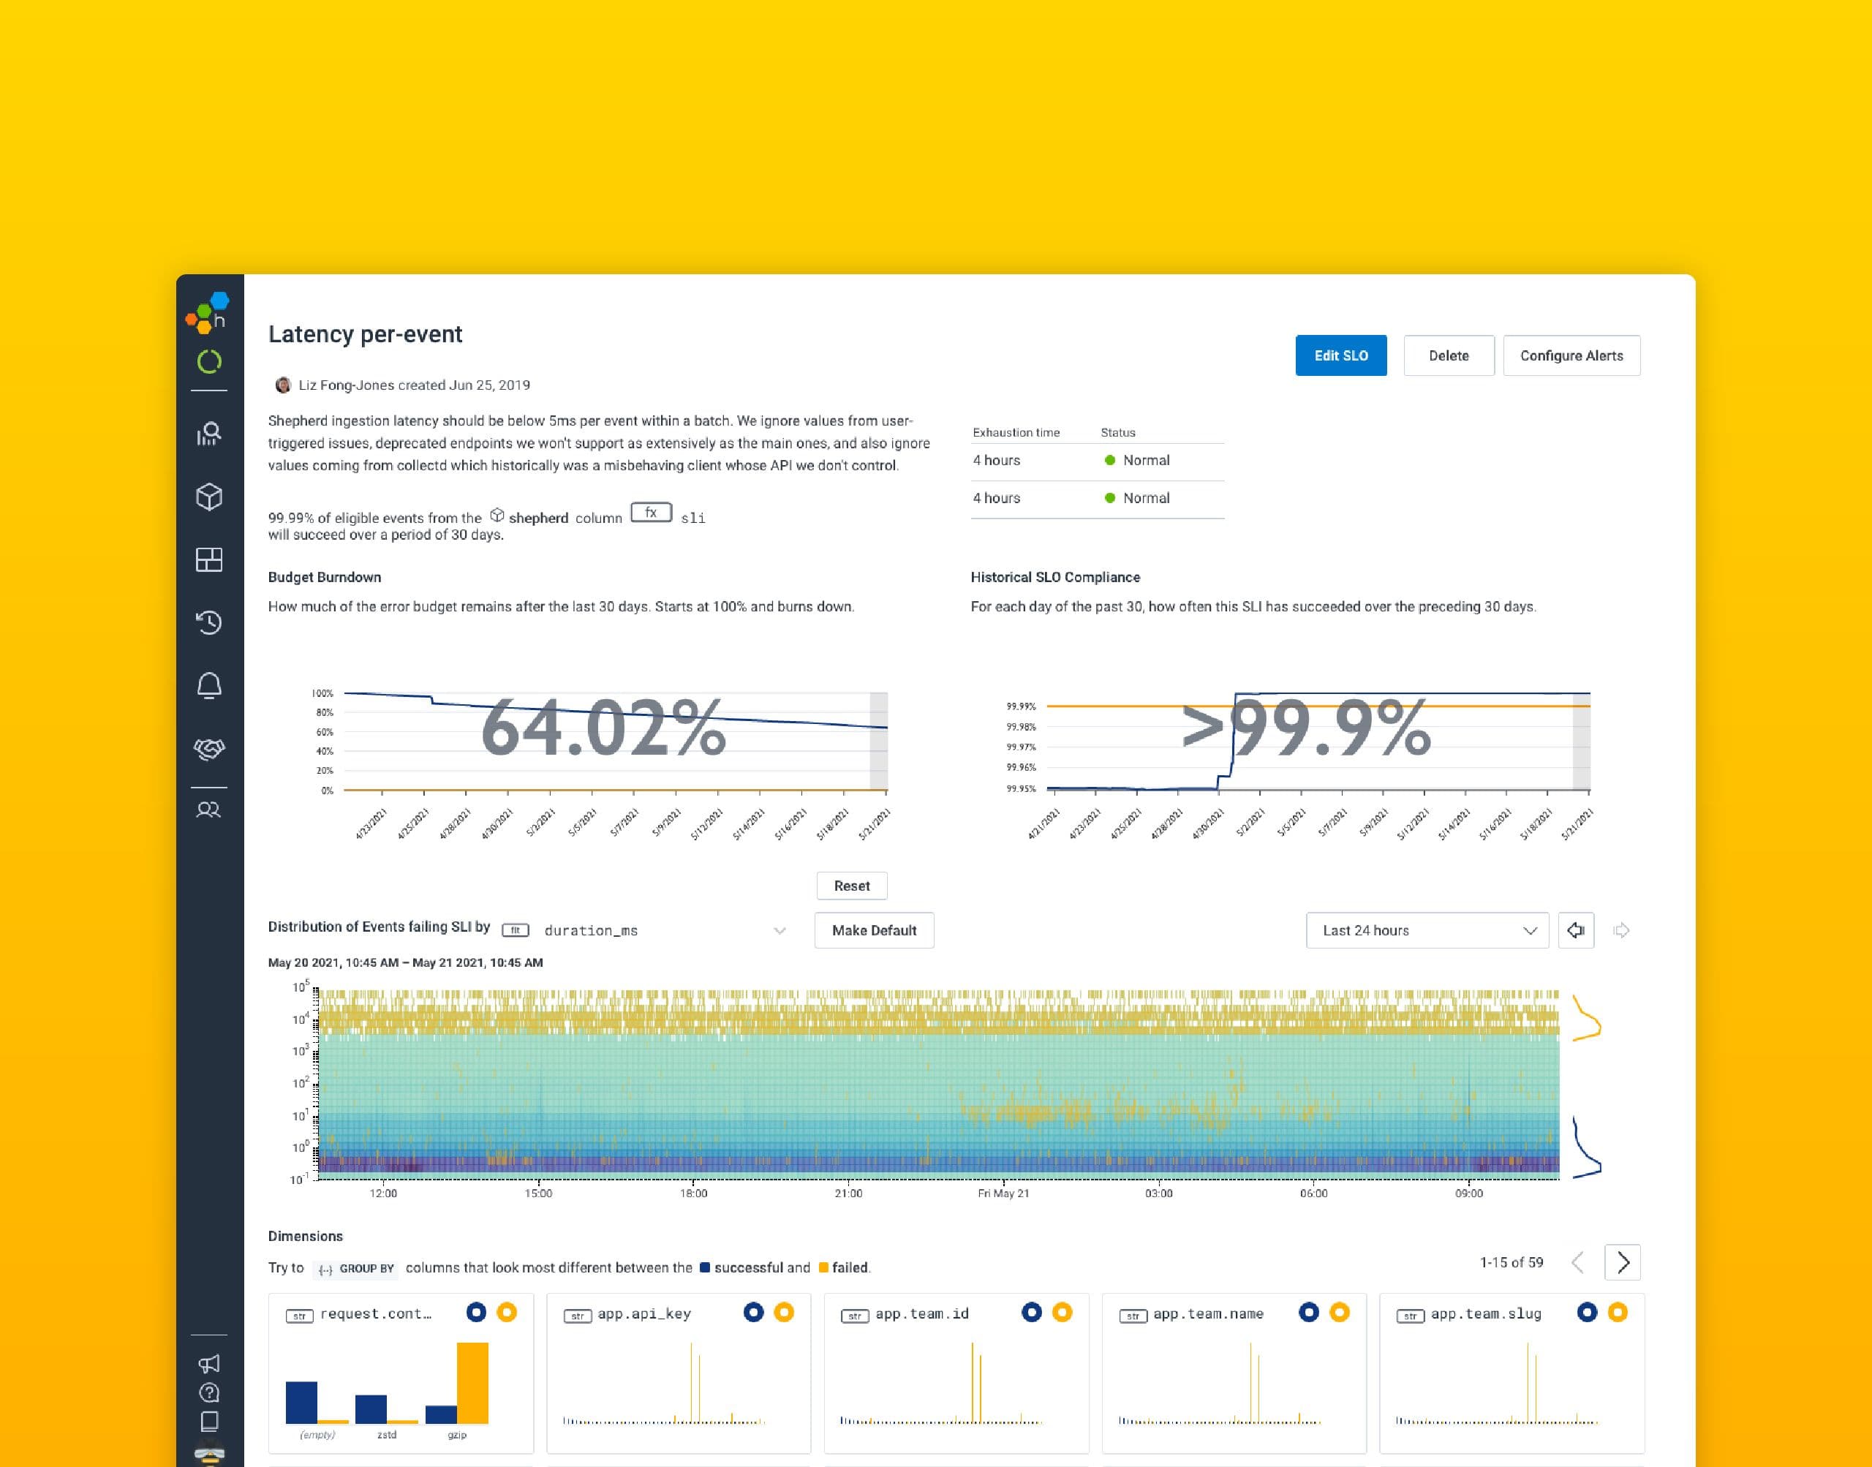The width and height of the screenshot is (1872, 1467).
Task: Click the megaphone announcements icon
Action: [208, 1363]
